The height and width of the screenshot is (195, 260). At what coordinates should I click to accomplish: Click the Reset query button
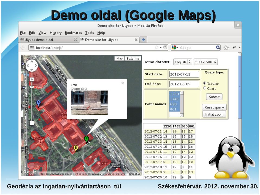[214, 107]
